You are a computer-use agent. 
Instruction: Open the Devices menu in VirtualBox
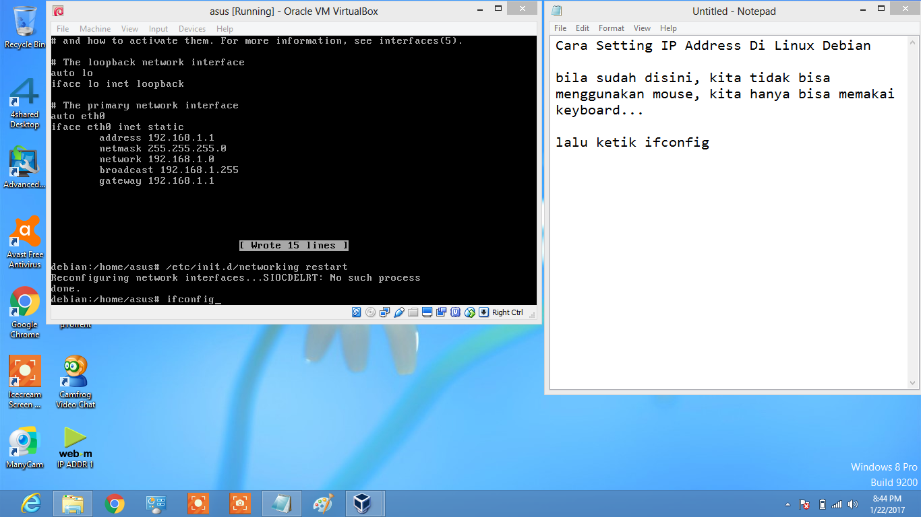click(191, 28)
